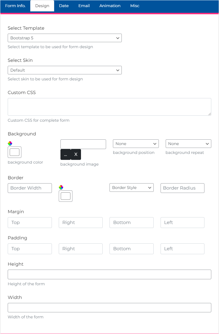
Task: Click the Margin Top field
Action: tap(30, 223)
